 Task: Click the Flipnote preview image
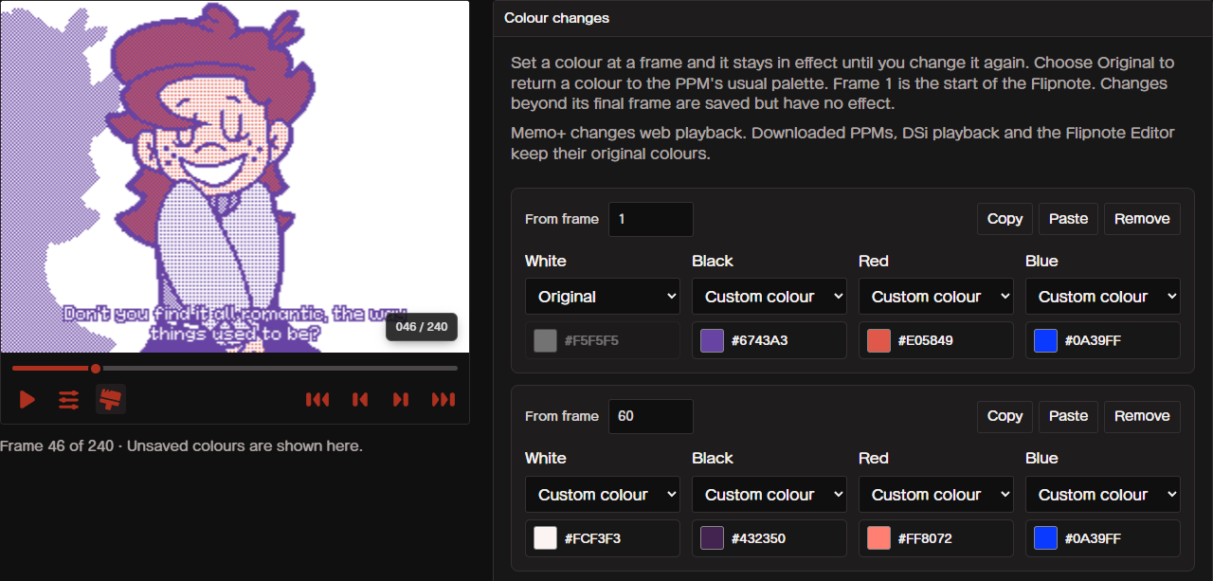pyautogui.click(x=235, y=176)
